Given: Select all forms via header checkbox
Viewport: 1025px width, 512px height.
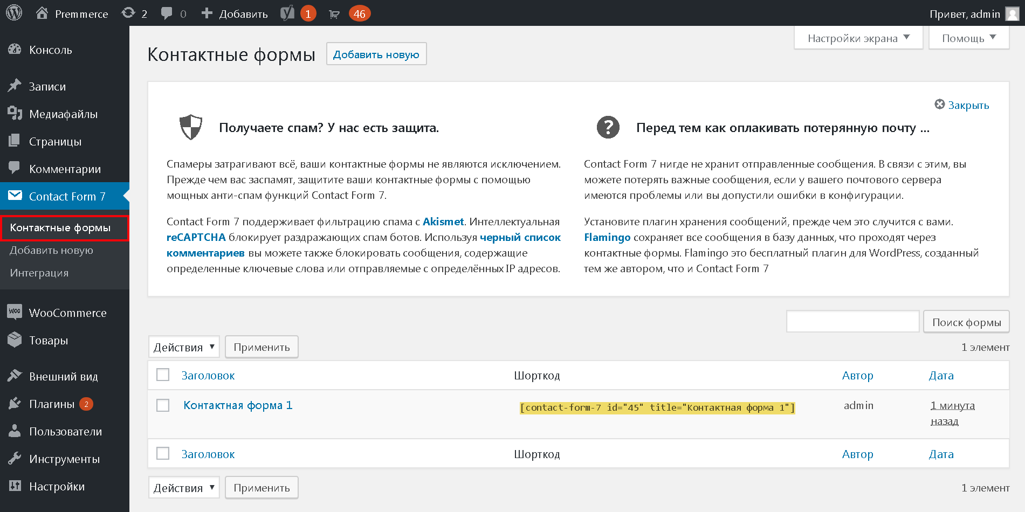Looking at the screenshot, I should [163, 375].
